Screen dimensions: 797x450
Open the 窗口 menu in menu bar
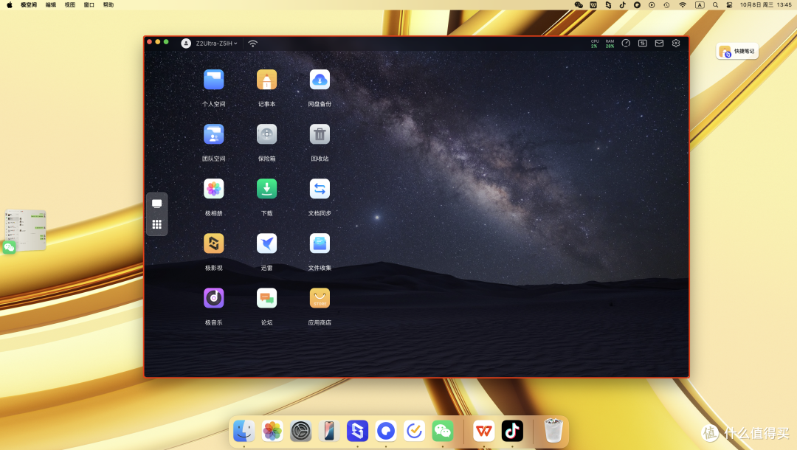coord(89,4)
